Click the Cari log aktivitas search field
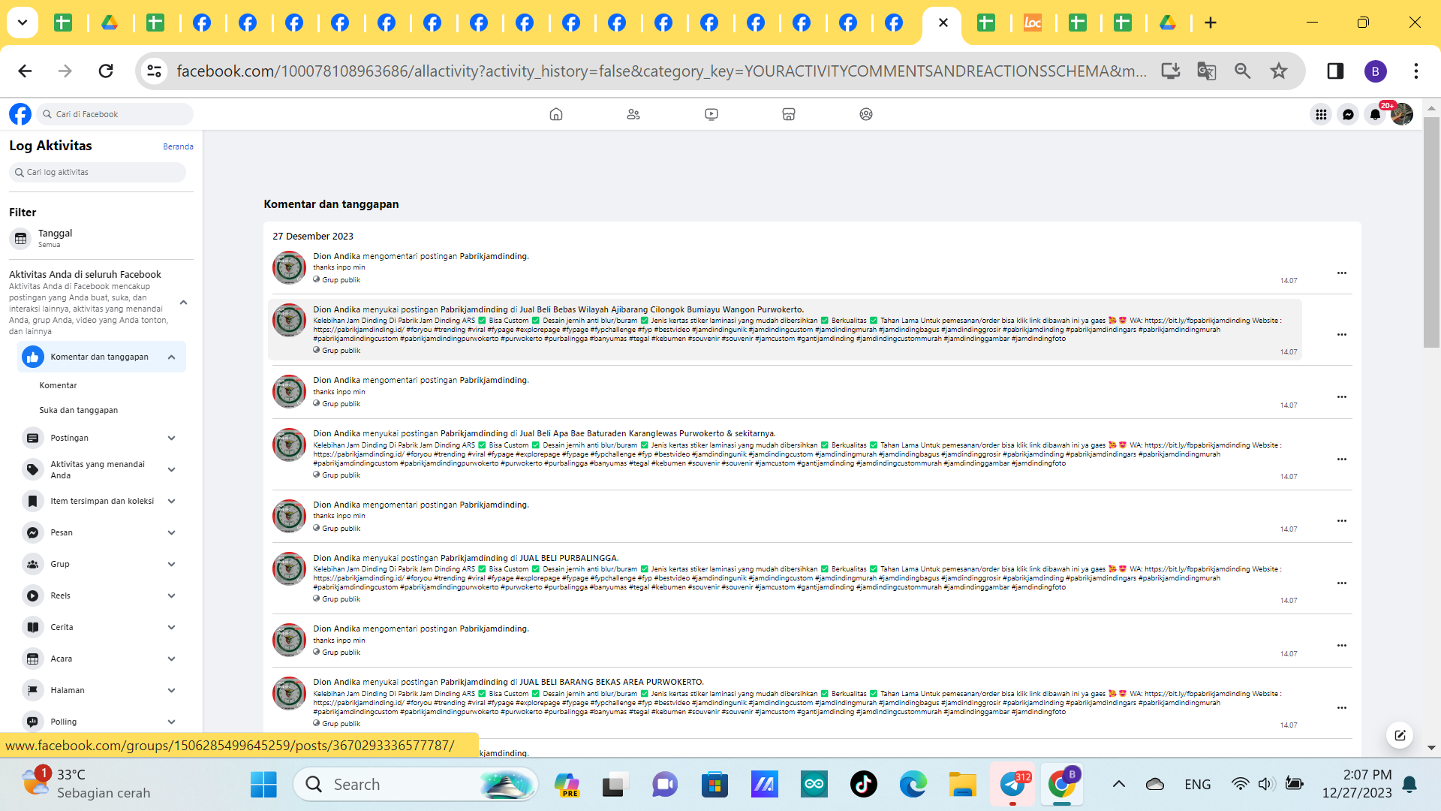1441x811 pixels. tap(98, 172)
